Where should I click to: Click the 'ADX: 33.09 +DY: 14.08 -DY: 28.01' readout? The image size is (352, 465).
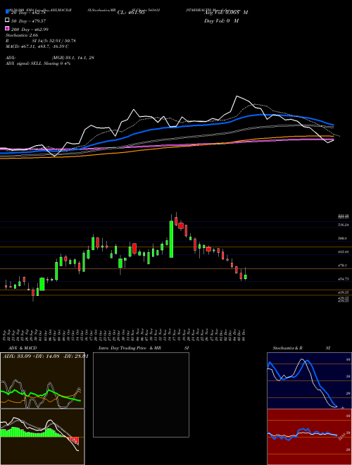[46, 356]
